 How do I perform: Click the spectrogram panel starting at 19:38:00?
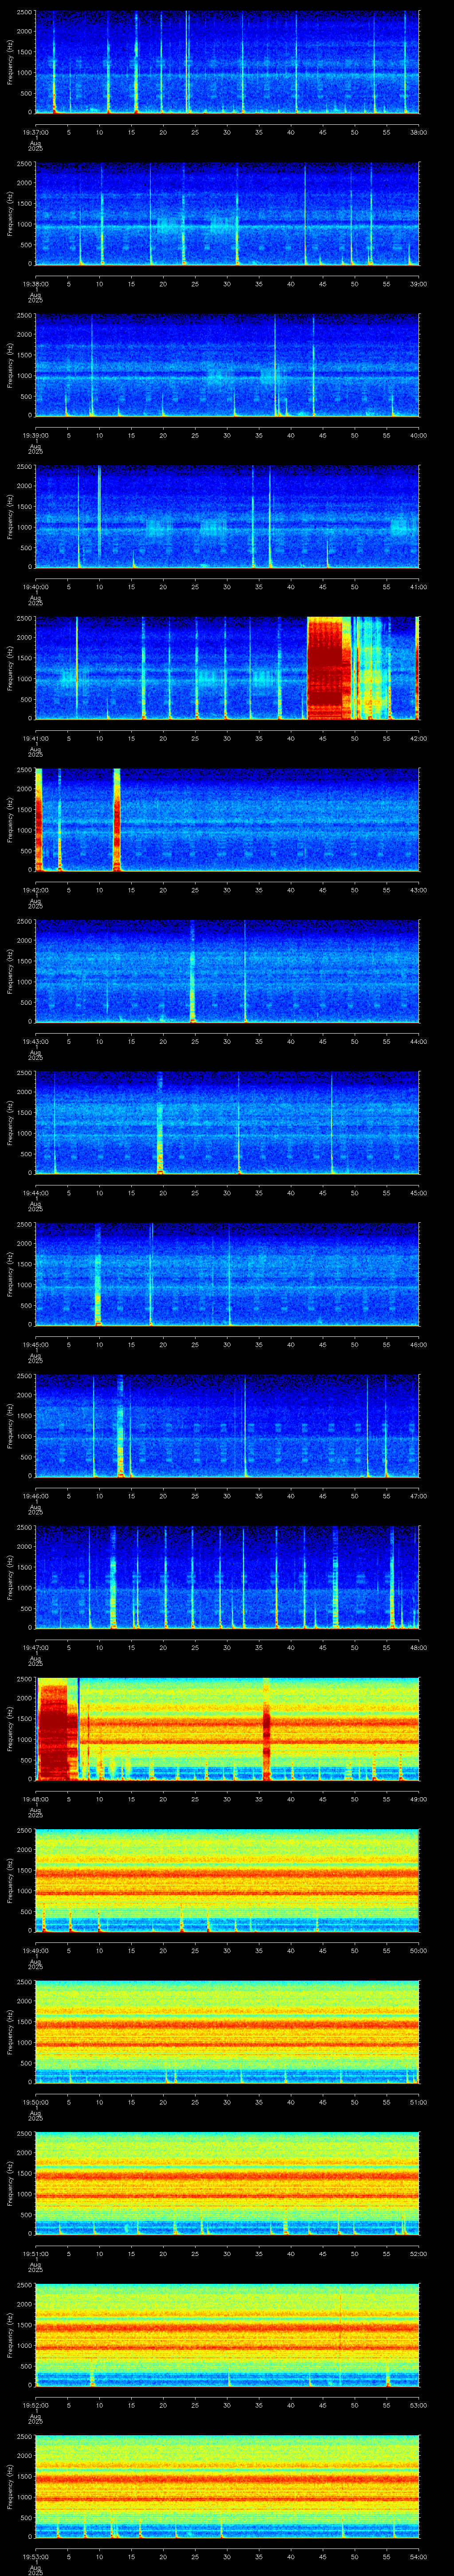[227, 214]
